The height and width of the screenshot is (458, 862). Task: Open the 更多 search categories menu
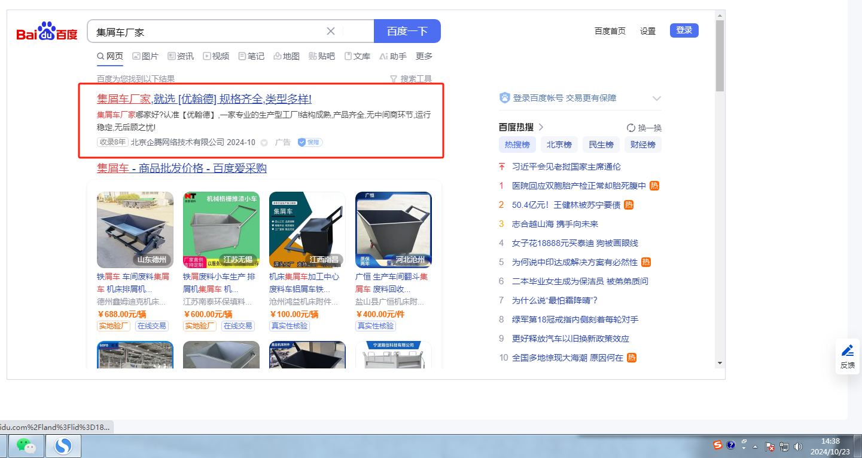coord(424,56)
